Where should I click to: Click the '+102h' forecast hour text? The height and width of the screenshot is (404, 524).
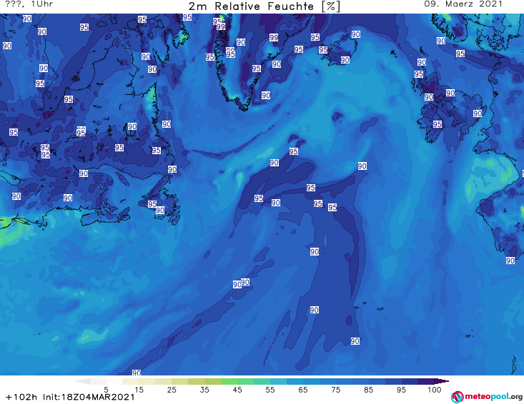[x=21, y=397]
